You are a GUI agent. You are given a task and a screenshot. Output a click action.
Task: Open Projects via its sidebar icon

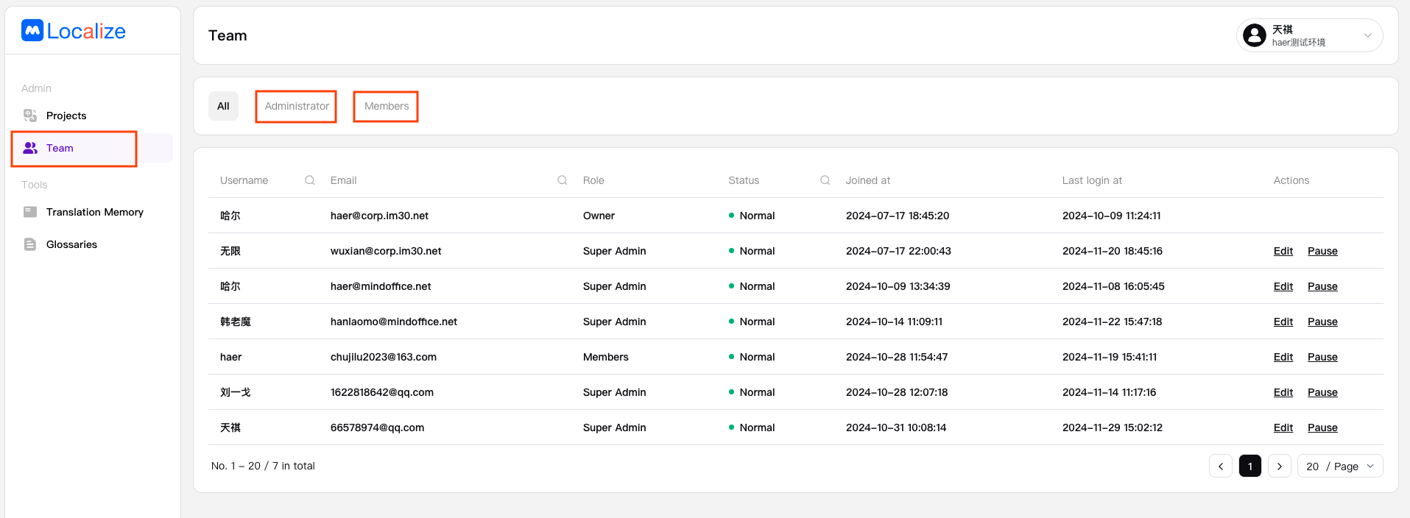[x=30, y=116]
